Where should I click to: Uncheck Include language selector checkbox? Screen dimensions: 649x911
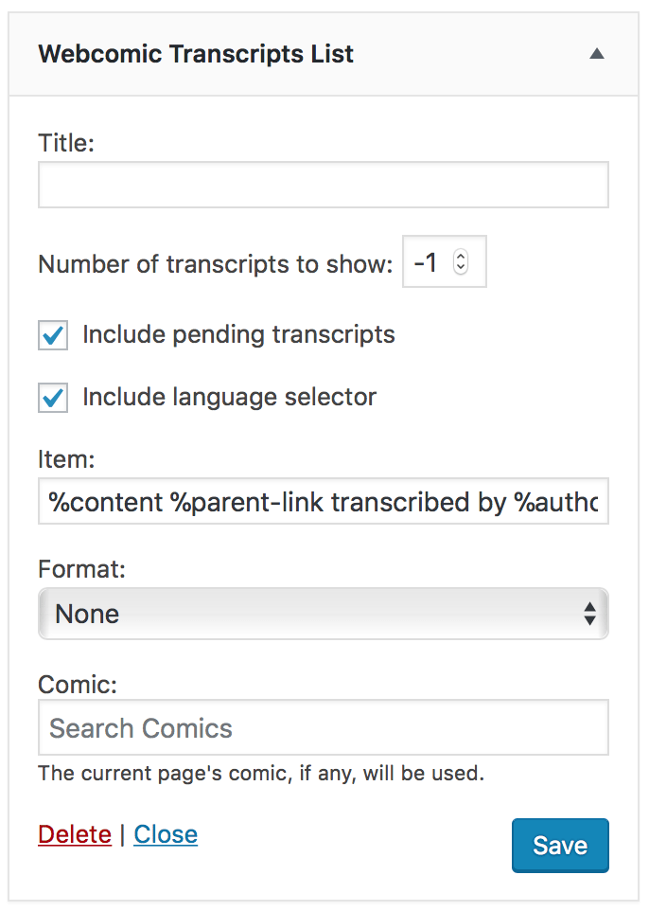(x=53, y=398)
